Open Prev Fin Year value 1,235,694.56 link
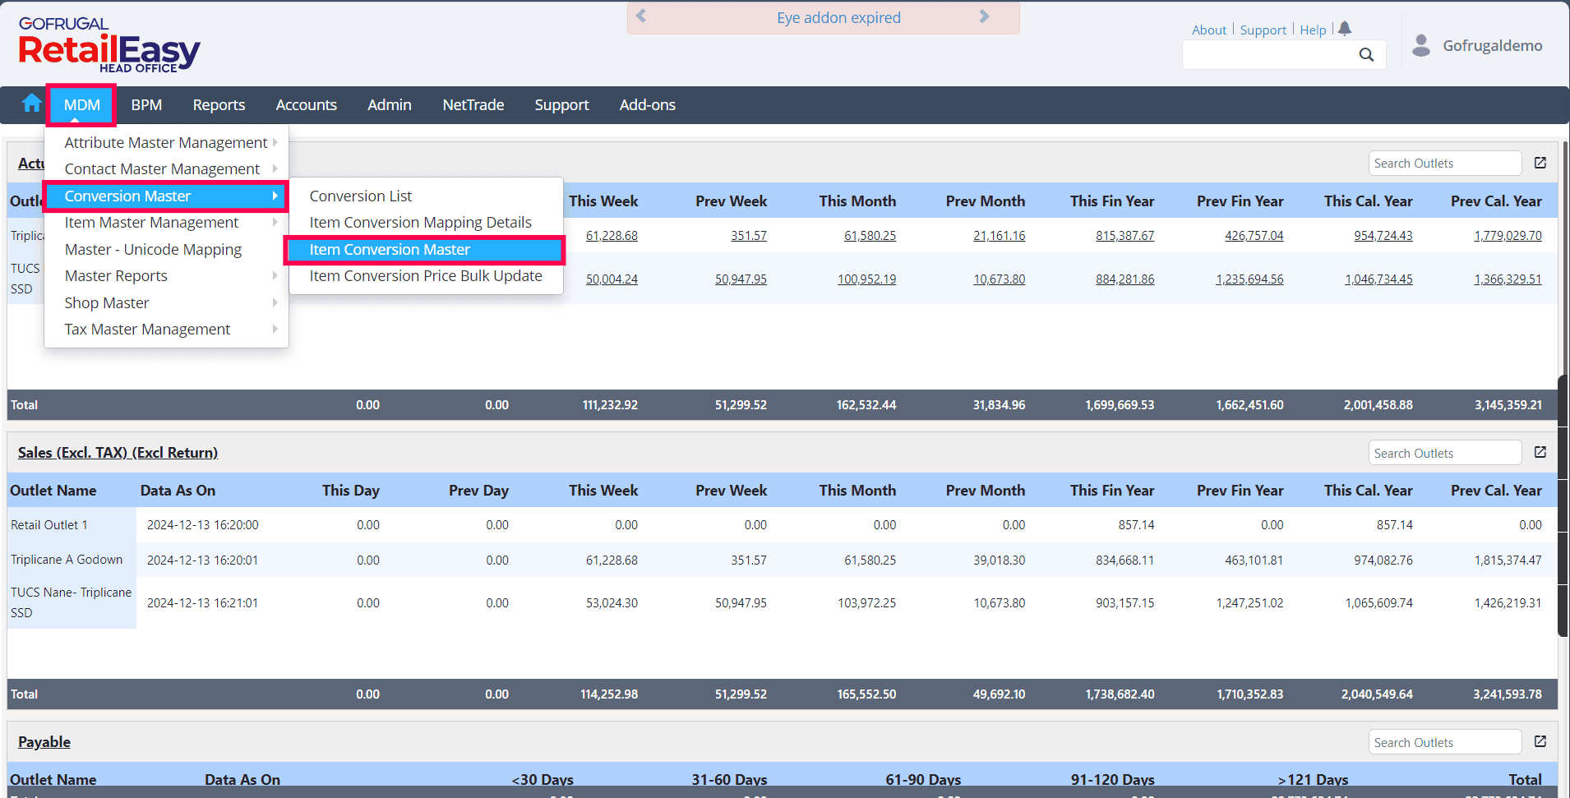This screenshot has width=1570, height=798. 1249,279
